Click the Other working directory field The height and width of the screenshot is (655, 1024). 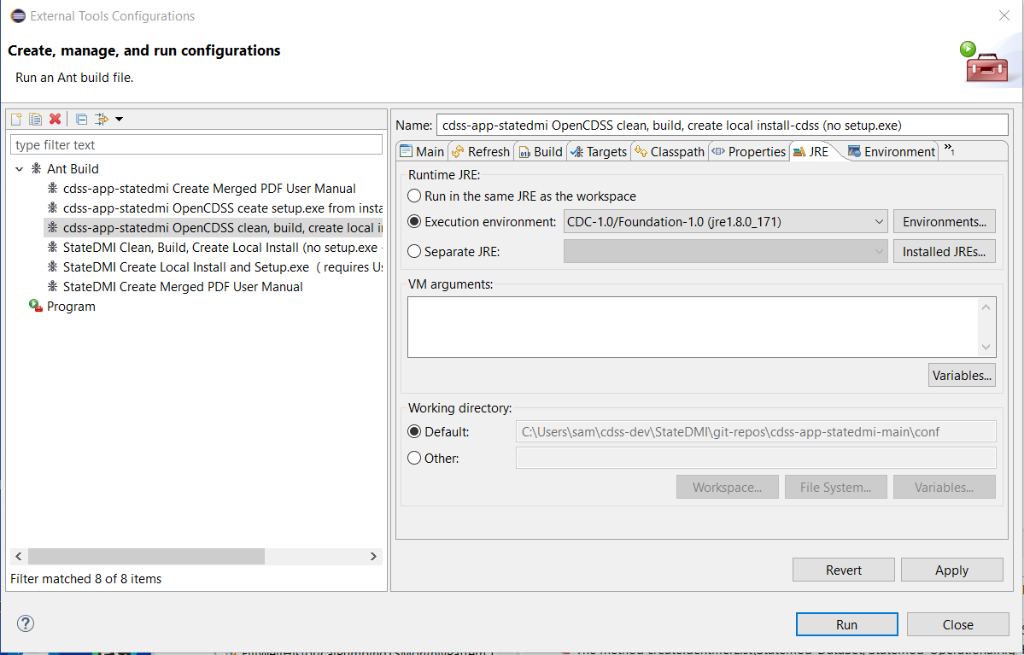756,458
